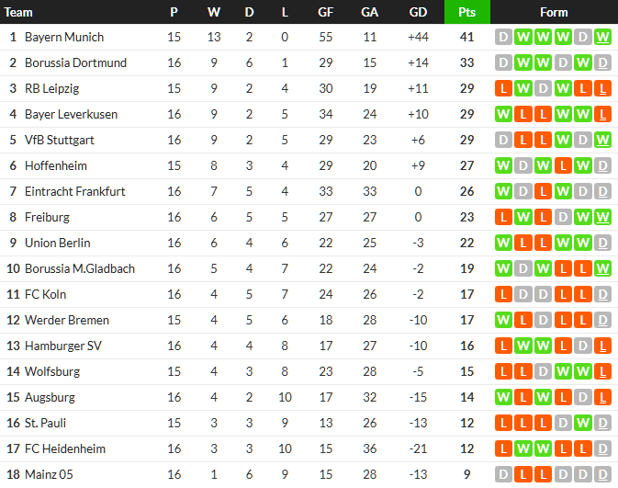Click the loss badge in Eintracht Frankfurt's form
The height and width of the screenshot is (488, 618).
(x=543, y=192)
